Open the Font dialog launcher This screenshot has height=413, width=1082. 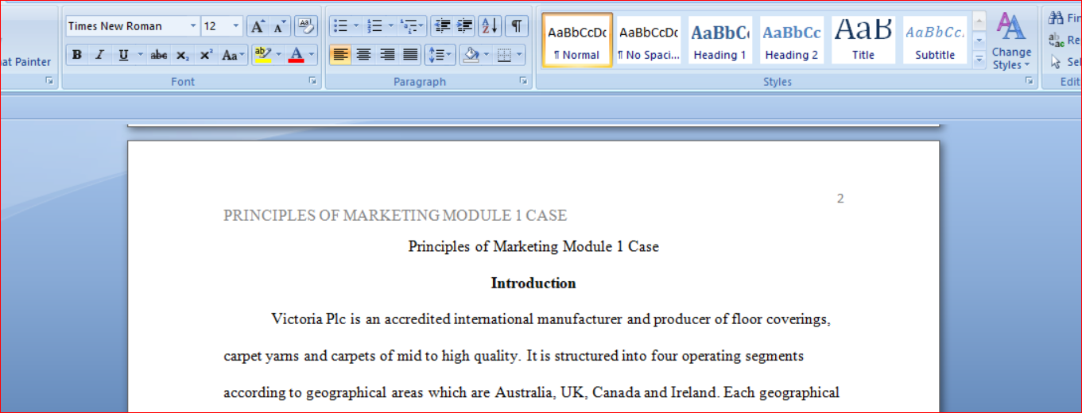312,81
